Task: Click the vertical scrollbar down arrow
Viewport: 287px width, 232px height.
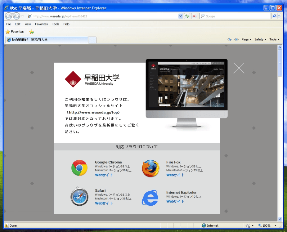Action: [280, 219]
